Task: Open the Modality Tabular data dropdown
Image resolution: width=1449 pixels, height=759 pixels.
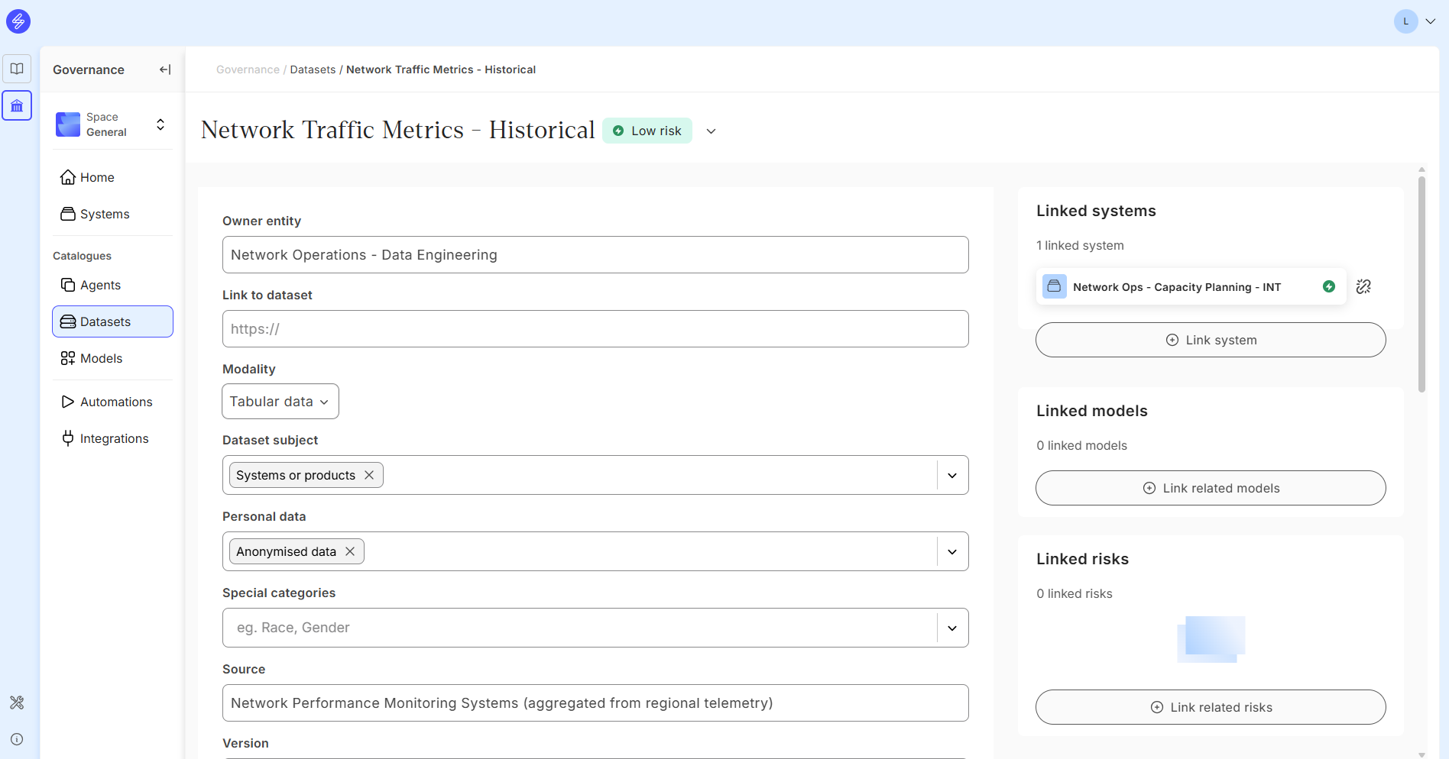Action: 280,402
